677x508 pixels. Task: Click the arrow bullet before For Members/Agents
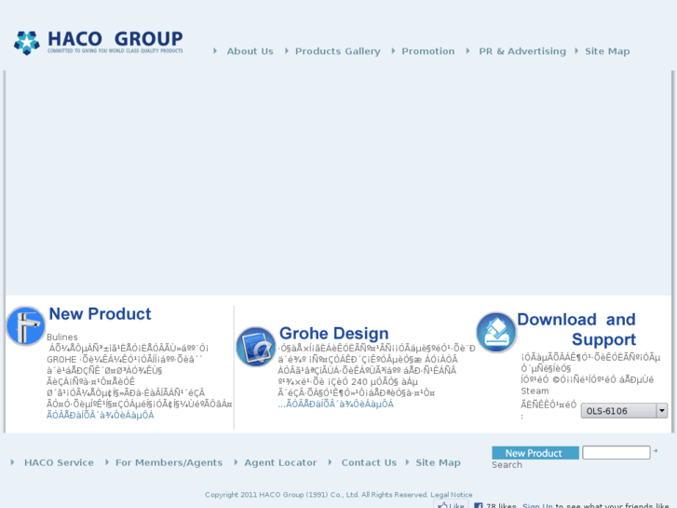pyautogui.click(x=107, y=462)
